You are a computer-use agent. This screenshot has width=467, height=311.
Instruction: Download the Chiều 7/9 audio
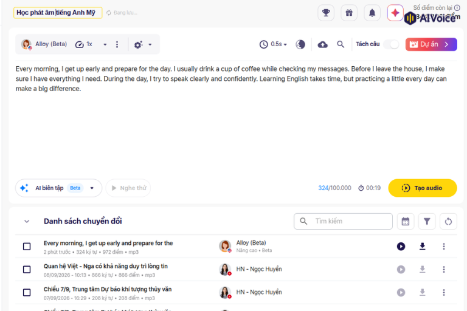423,292
